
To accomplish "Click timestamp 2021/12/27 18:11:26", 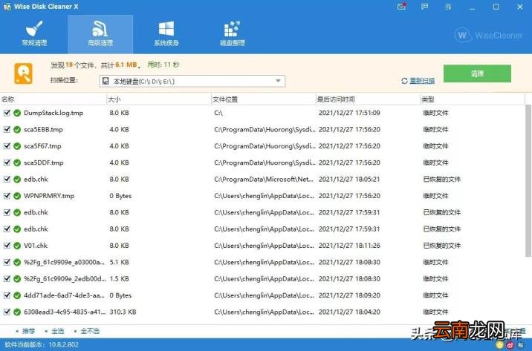I will click(349, 246).
